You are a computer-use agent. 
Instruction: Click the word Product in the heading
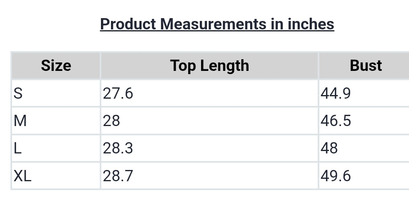[x=128, y=24]
